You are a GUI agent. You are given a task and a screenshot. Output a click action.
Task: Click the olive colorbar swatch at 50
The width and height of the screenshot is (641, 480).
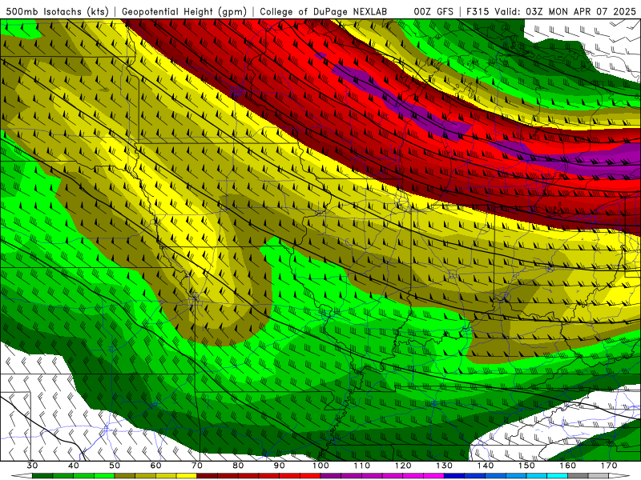click(x=125, y=476)
